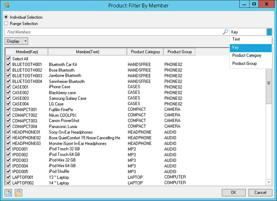Click the folder icon at bottom left
277x201 pixels.
pyautogui.click(x=18, y=192)
